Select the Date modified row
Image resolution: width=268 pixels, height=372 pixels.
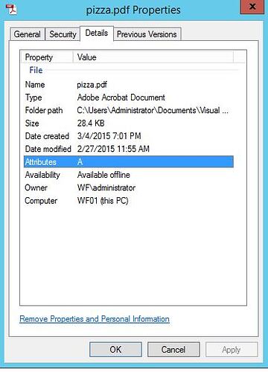(x=129, y=149)
